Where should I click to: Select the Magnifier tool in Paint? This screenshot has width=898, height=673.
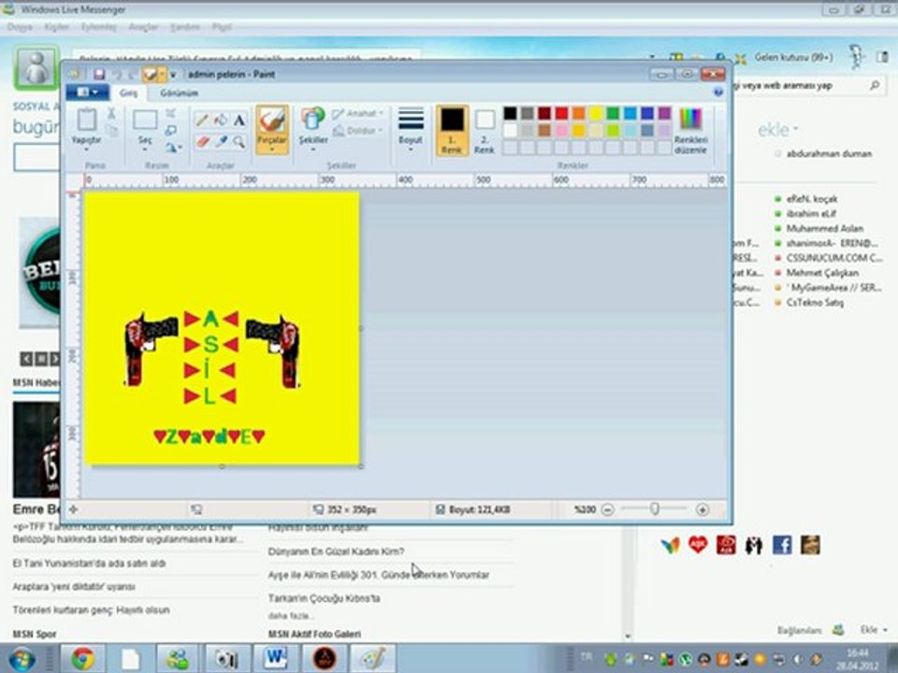coord(239,141)
